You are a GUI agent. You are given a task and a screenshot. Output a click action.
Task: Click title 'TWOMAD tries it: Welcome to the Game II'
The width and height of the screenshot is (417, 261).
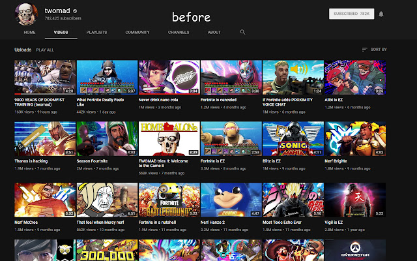164,164
